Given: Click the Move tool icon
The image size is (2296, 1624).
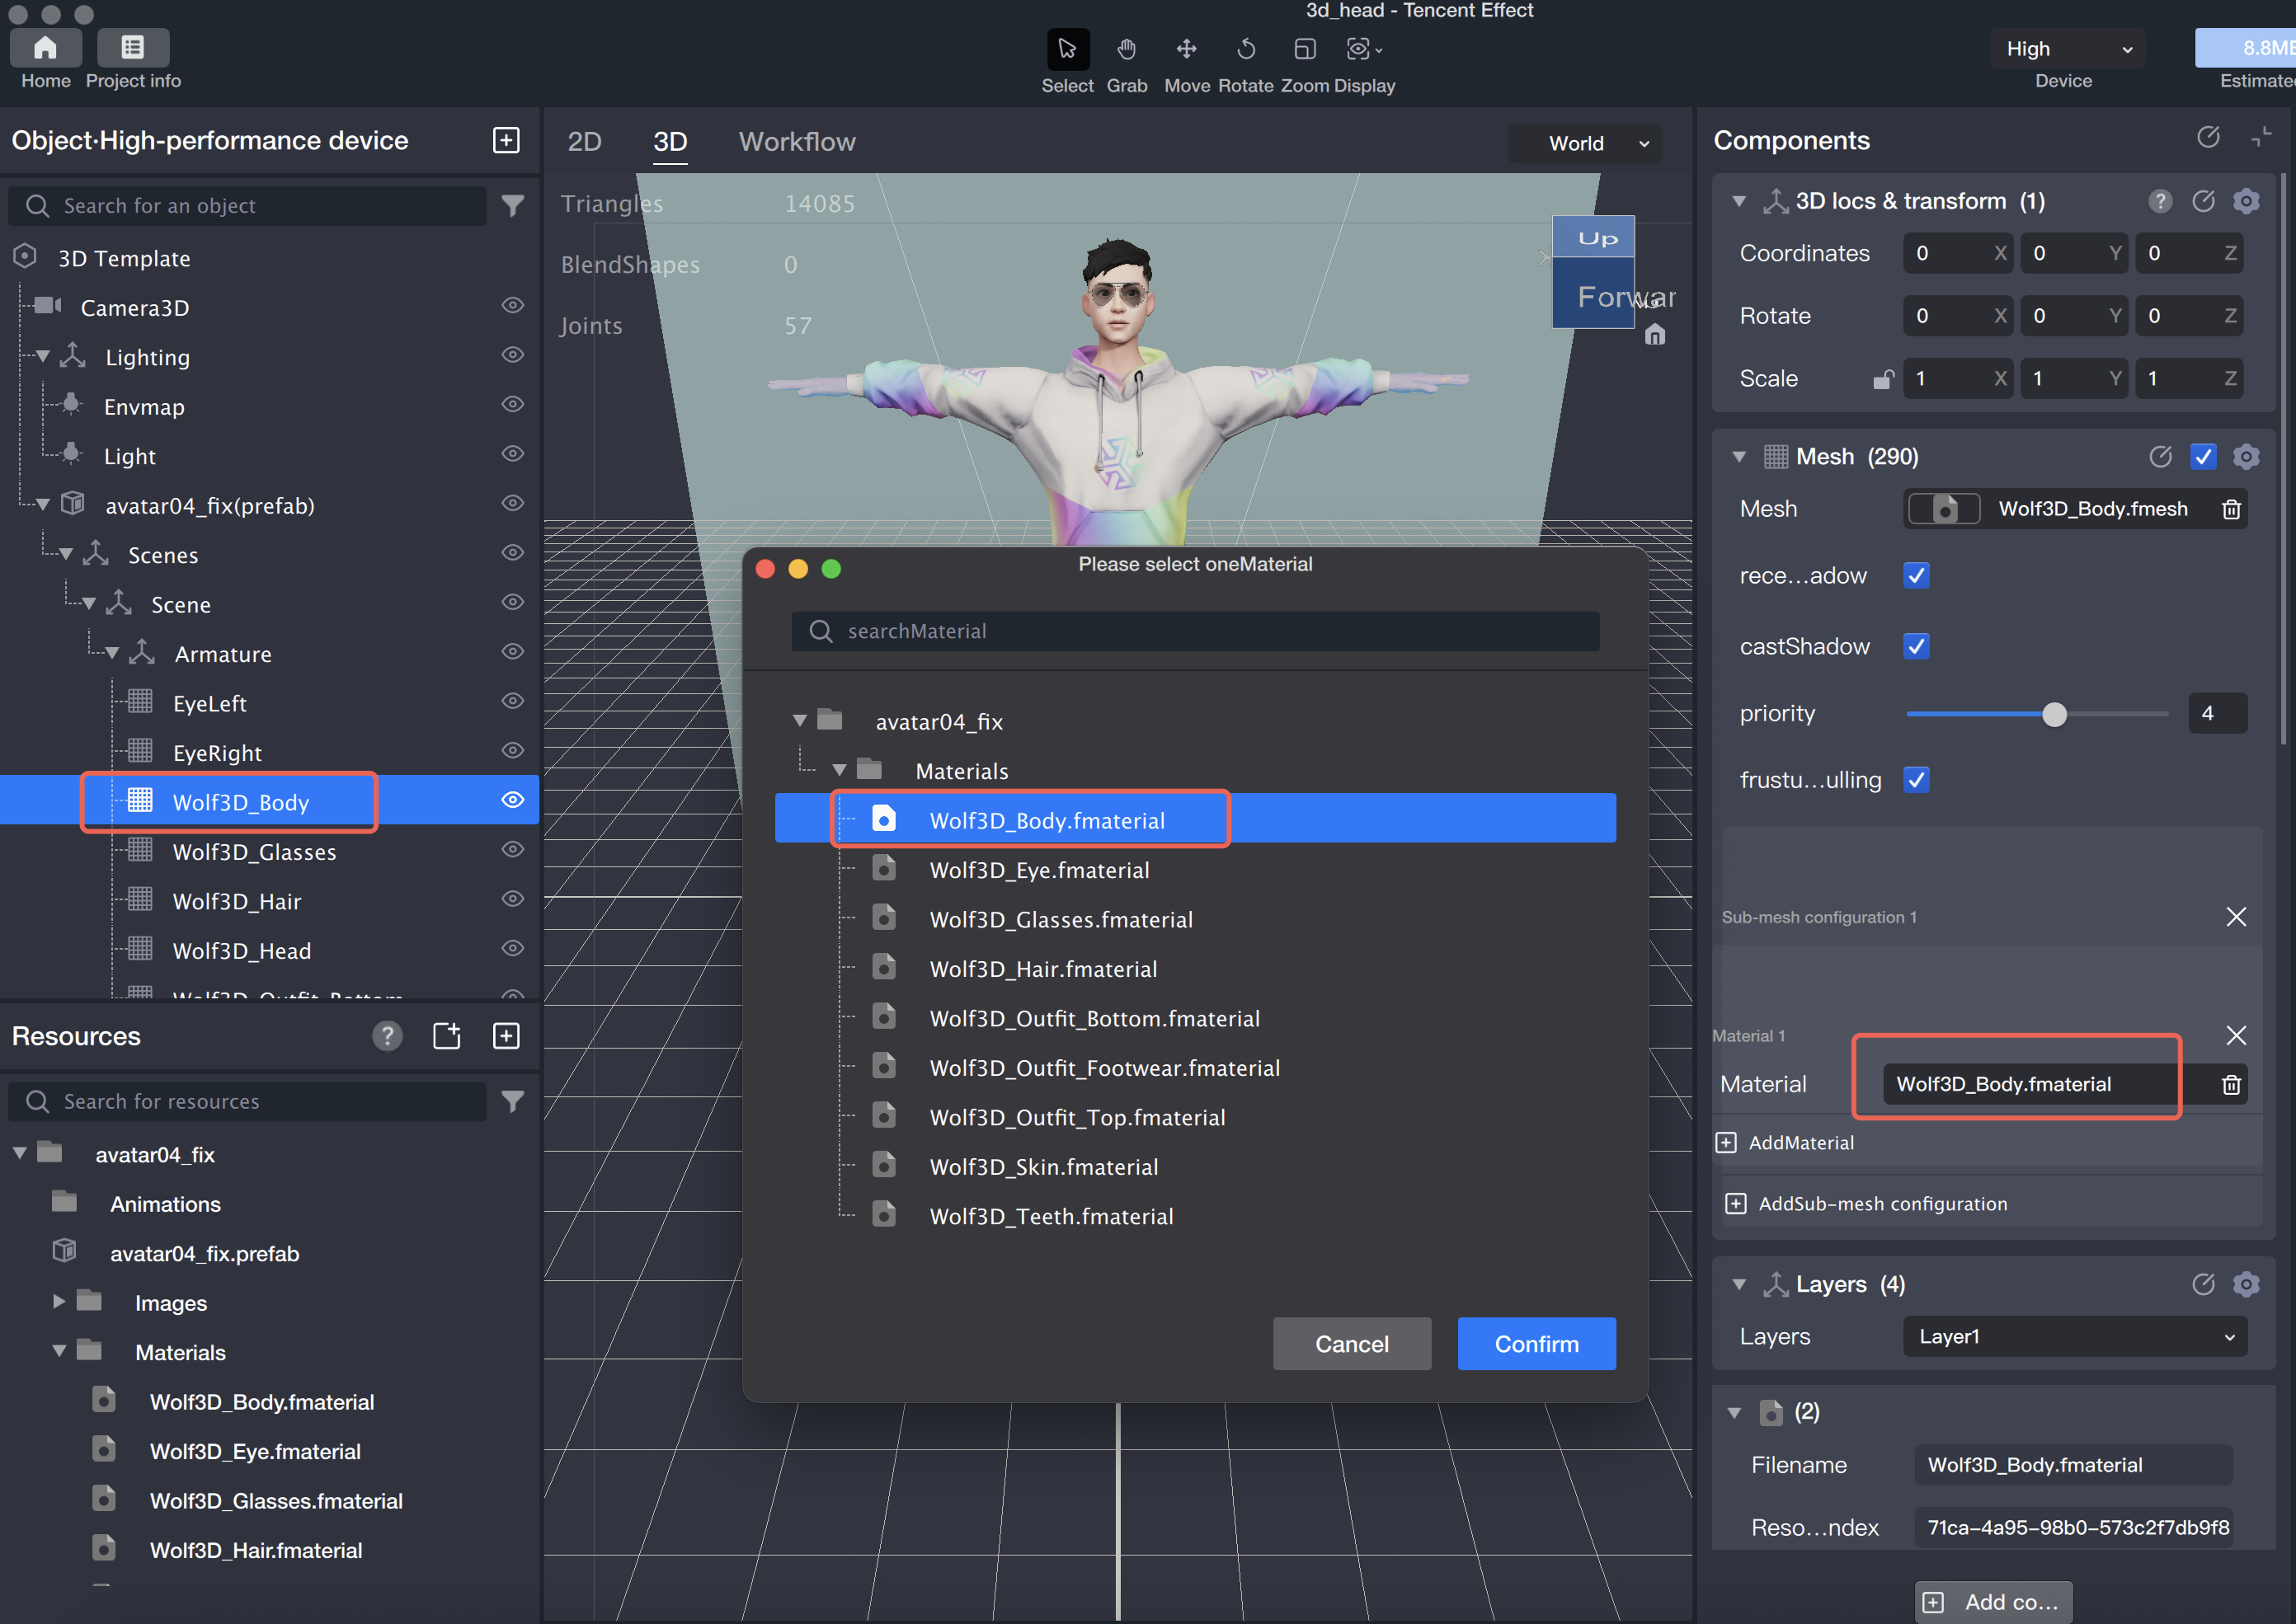Looking at the screenshot, I should (x=1185, y=49).
